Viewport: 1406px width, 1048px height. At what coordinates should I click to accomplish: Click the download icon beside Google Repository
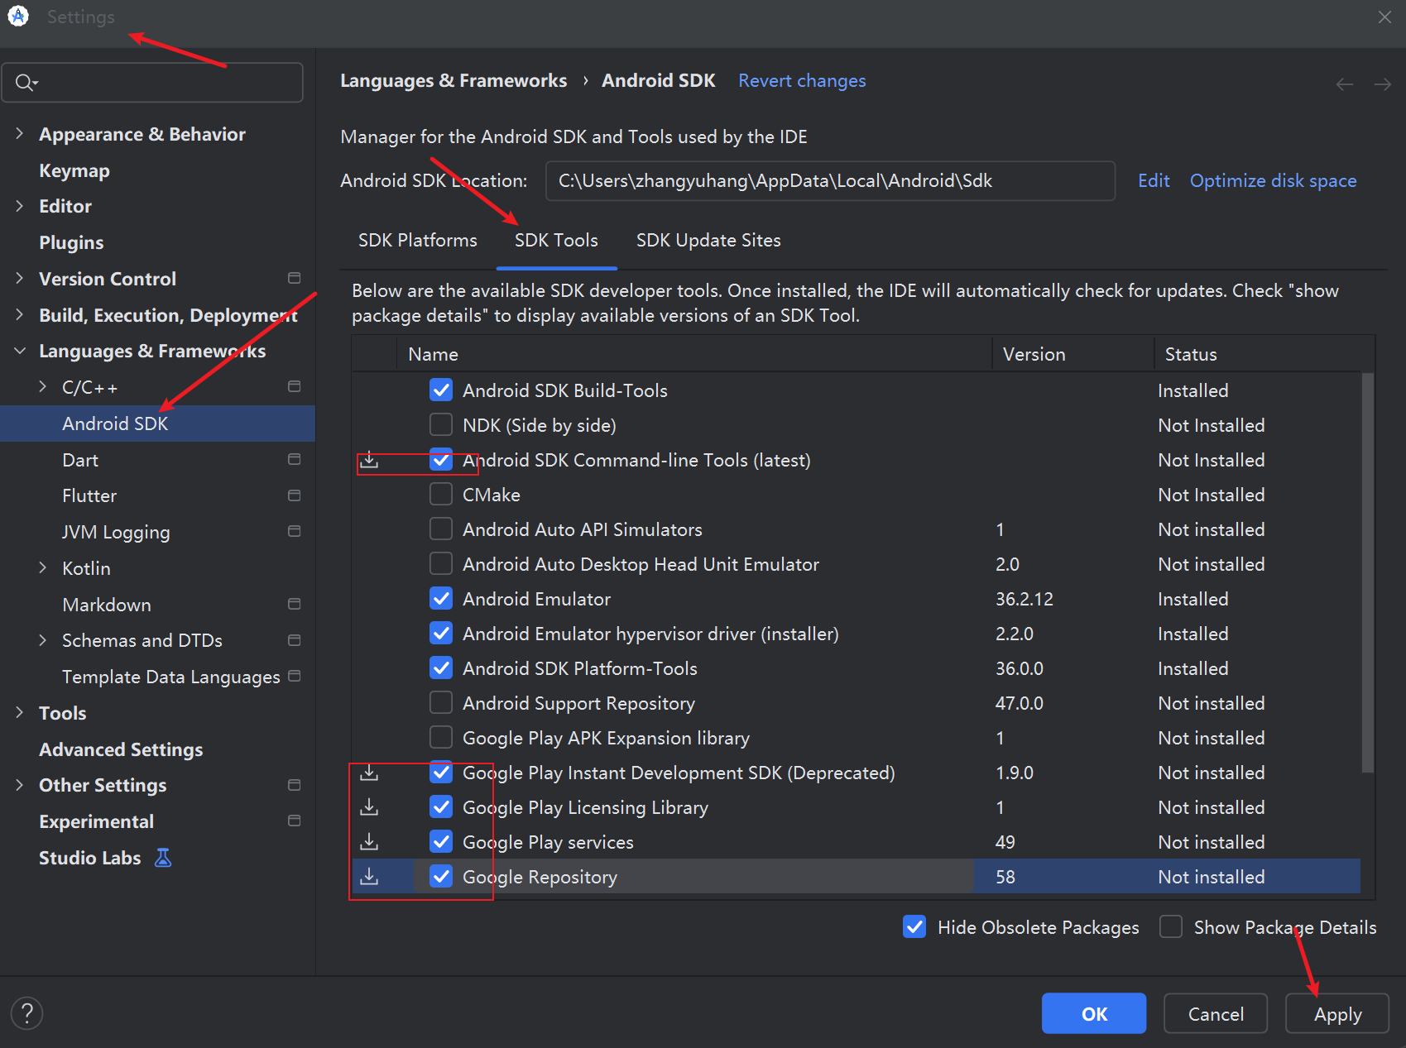click(x=370, y=877)
